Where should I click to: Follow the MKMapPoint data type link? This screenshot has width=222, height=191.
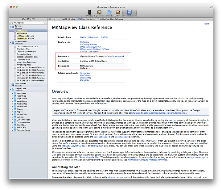point(68,146)
